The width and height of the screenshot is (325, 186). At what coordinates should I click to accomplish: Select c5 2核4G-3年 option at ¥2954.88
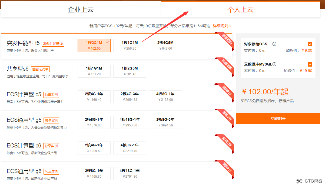pyautogui.click(x=130, y=97)
